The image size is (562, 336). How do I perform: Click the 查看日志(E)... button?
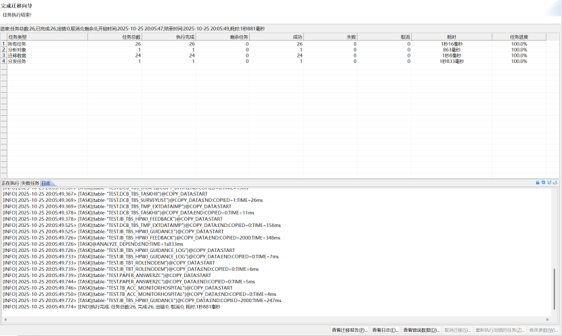[x=385, y=330]
